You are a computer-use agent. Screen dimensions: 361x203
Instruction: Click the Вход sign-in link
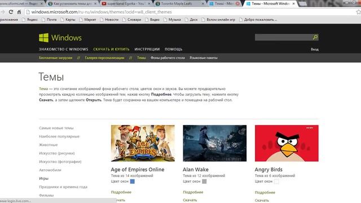coord(315,49)
